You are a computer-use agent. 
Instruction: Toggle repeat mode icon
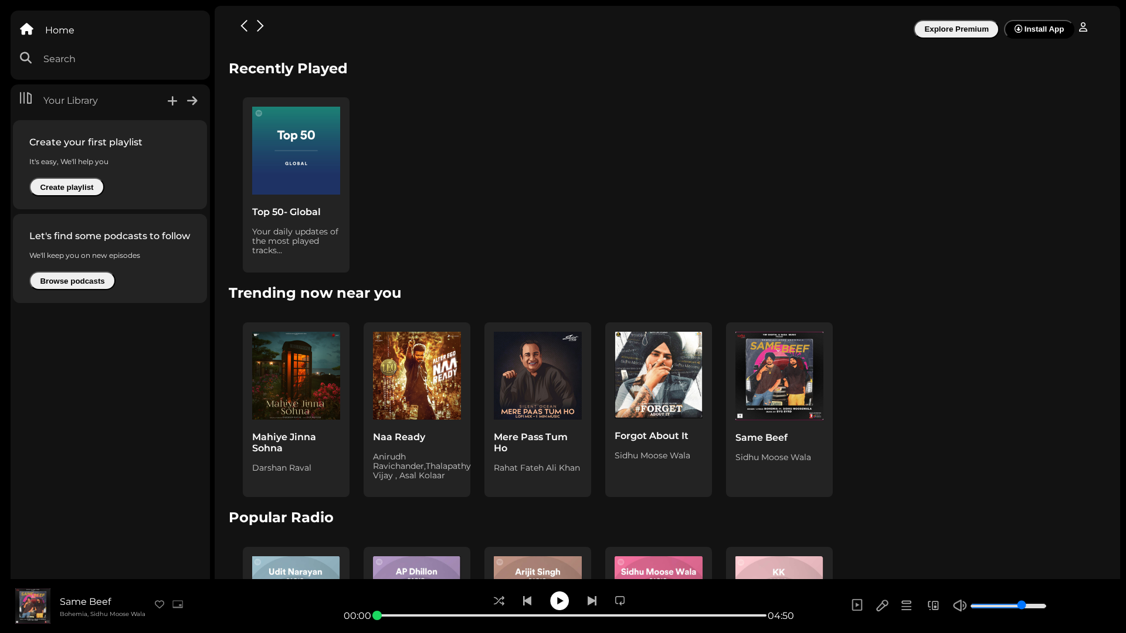620,601
